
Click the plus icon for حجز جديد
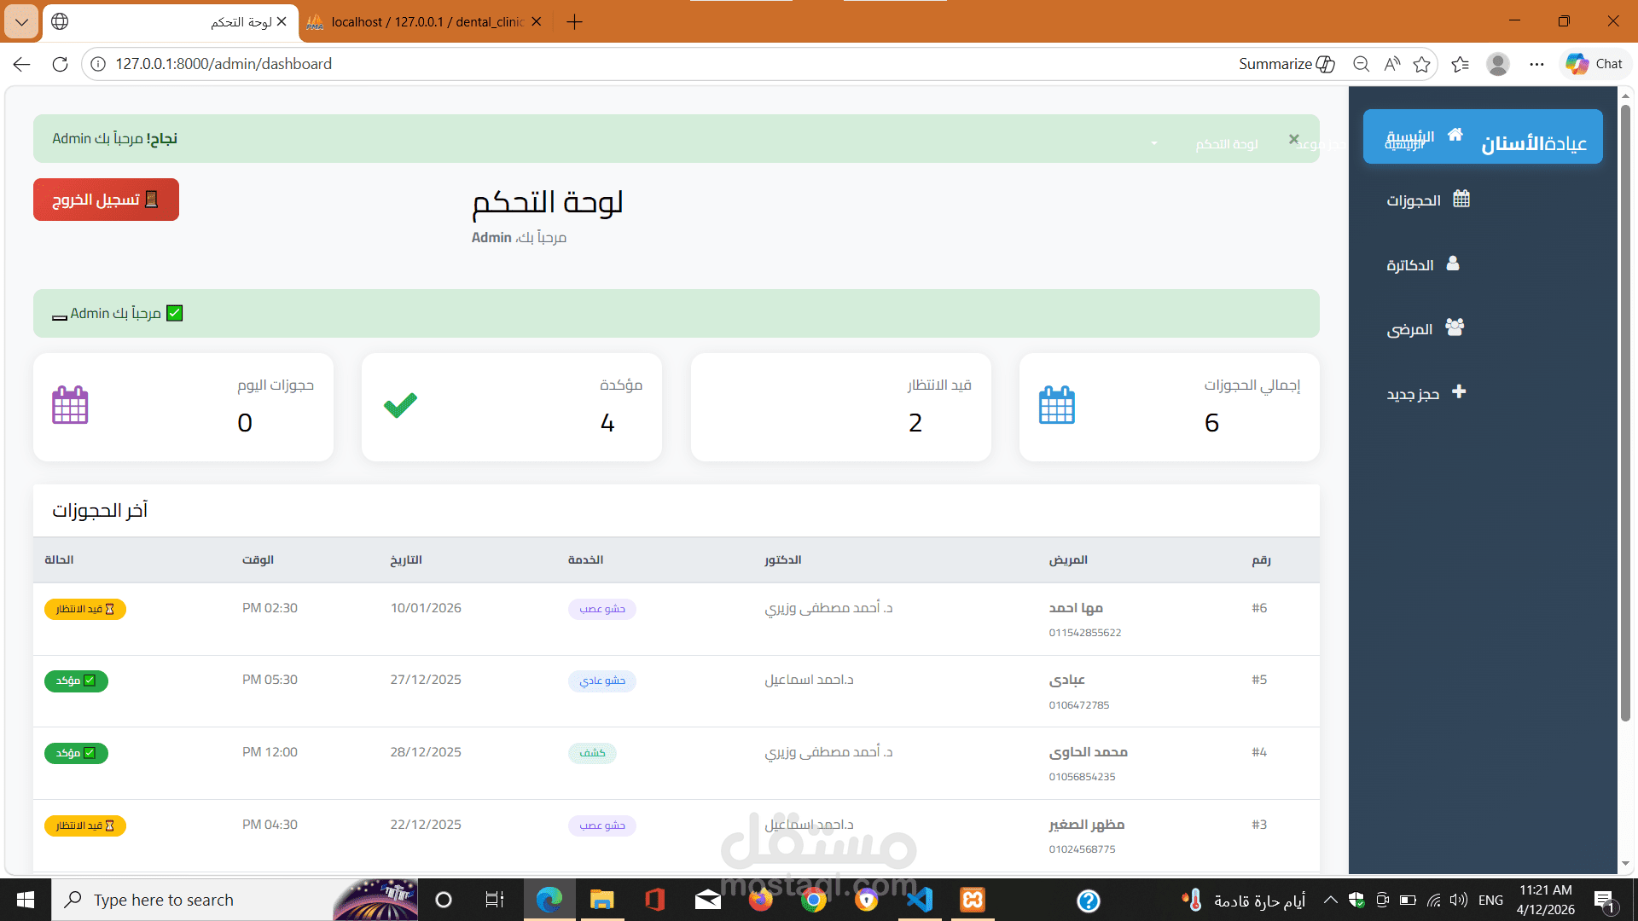(1459, 391)
